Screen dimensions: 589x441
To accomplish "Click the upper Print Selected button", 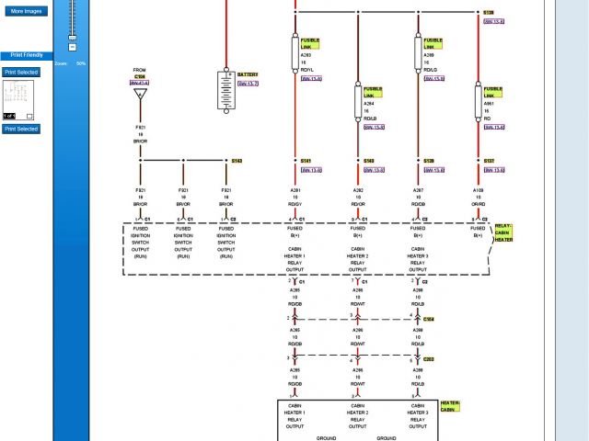I will (21, 72).
